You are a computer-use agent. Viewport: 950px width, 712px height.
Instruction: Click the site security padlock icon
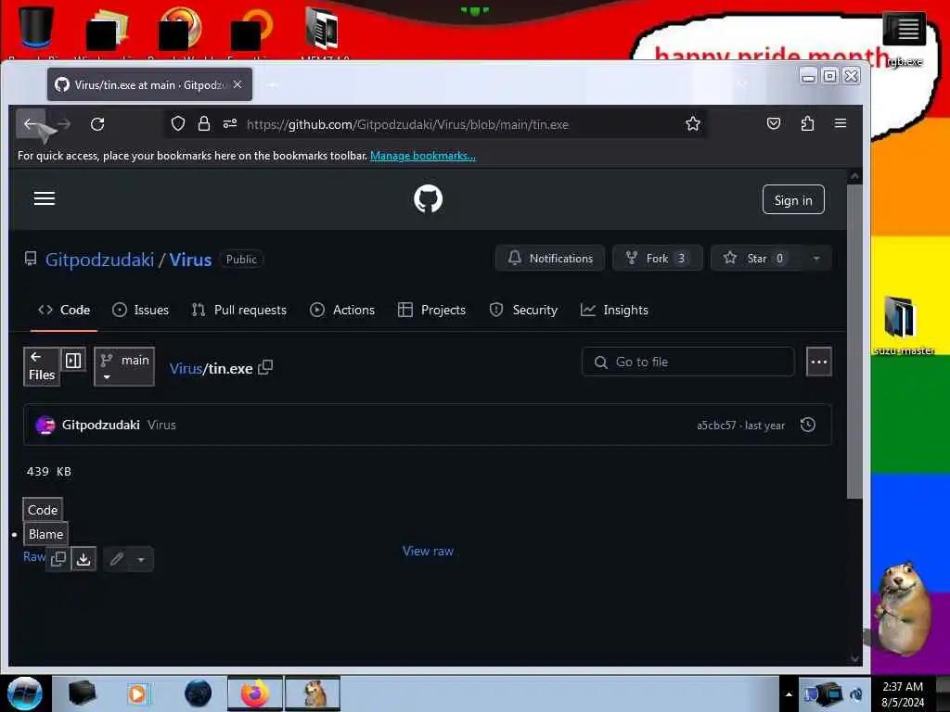click(204, 124)
